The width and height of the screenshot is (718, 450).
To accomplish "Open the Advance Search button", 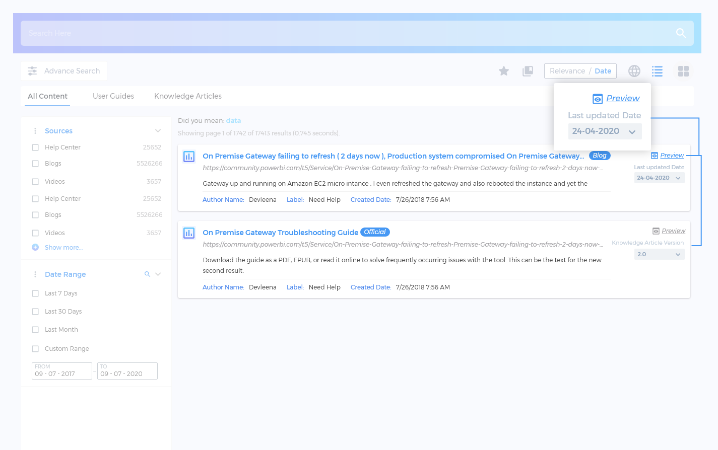I will [64, 71].
